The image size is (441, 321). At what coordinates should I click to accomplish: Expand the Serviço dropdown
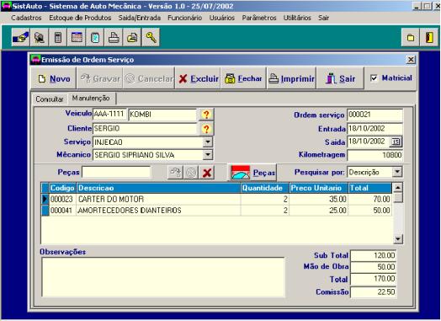coord(208,142)
